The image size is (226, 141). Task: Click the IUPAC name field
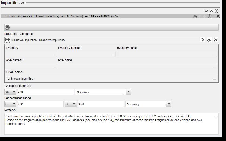(112, 78)
